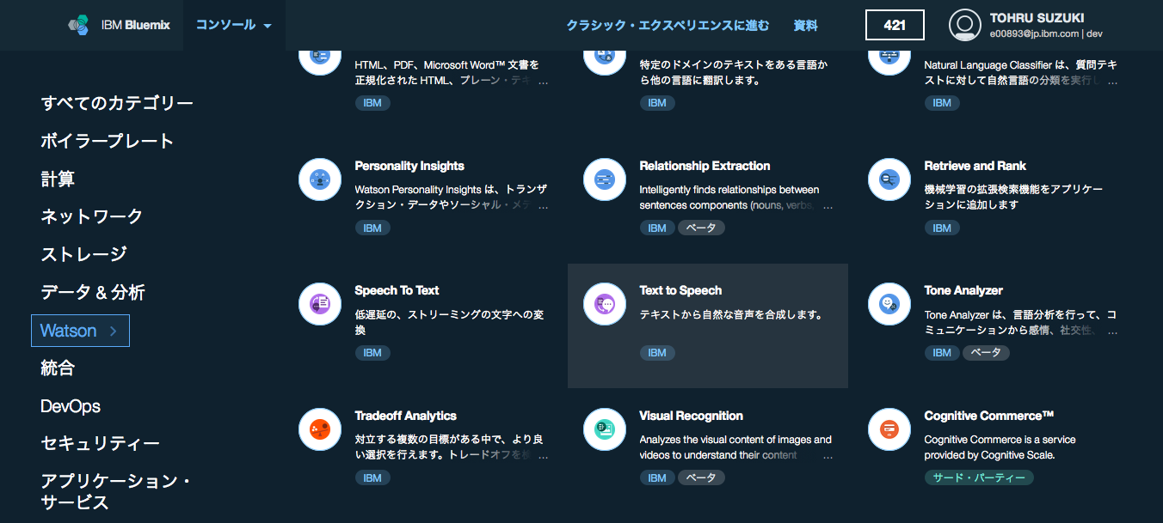Screen dimensions: 1163x523
Task: Open the Cognitive Commerce service icon
Action: point(889,429)
